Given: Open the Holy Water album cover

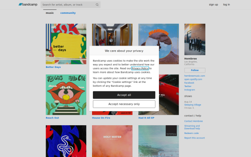Looking at the screenshot, I should point(112,141).
